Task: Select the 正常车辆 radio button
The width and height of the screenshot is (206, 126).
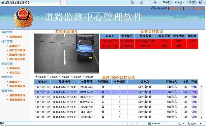Action: (48, 77)
